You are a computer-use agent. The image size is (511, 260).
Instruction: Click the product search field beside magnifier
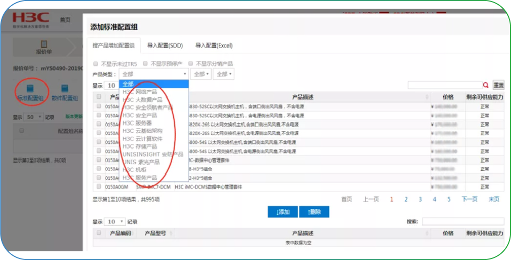445,85
